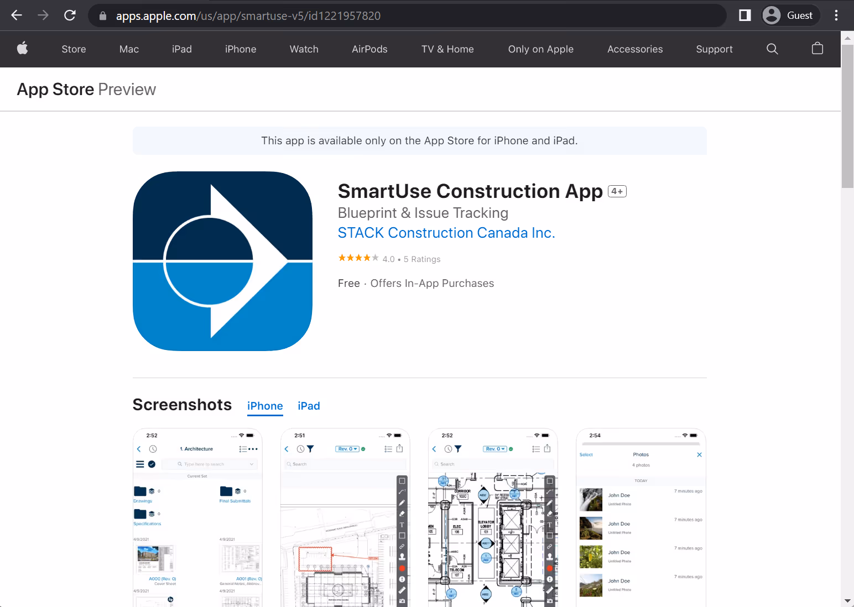854x607 pixels.
Task: Click Offers In-App Purchases text
Action: (432, 284)
